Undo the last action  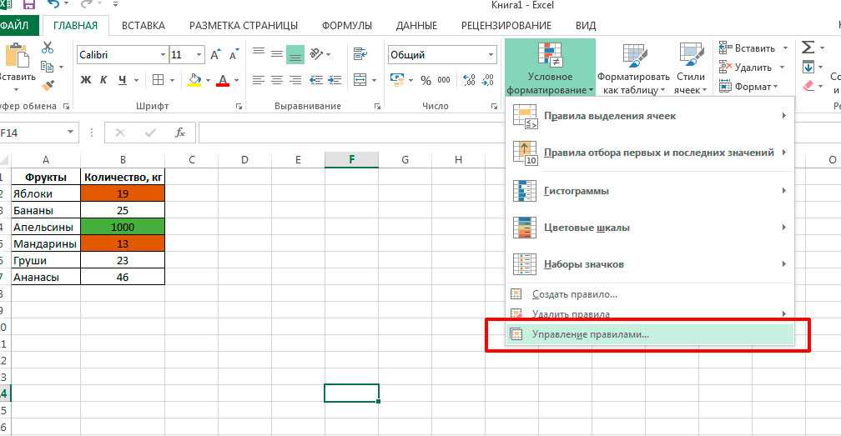54,5
